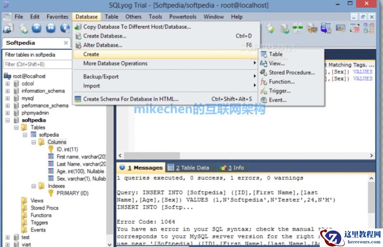Open the Favorites menu
The width and height of the screenshot is (383, 247).
click(57, 17)
